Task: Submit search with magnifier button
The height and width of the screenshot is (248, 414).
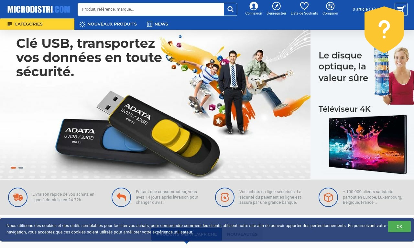Action: coord(230,9)
